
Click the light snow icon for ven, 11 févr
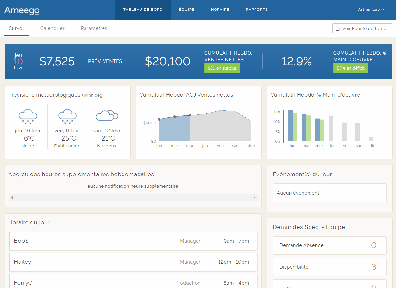(x=67, y=116)
